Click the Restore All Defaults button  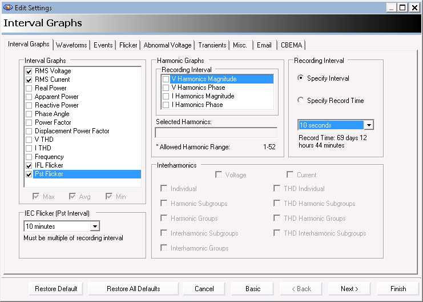[x=133, y=289]
